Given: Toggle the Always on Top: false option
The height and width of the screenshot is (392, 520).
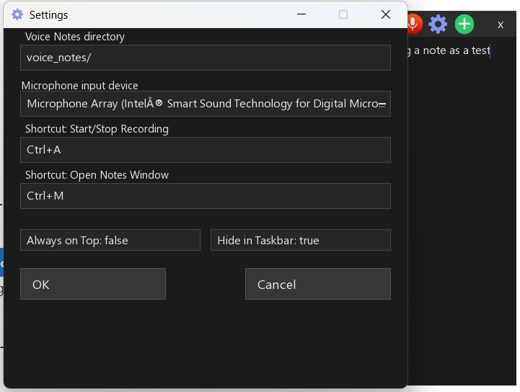Looking at the screenshot, I should 110,240.
